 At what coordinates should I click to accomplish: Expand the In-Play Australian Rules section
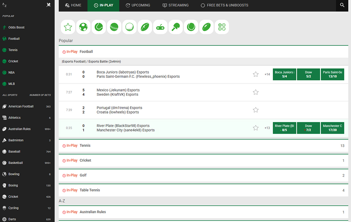click(203, 212)
